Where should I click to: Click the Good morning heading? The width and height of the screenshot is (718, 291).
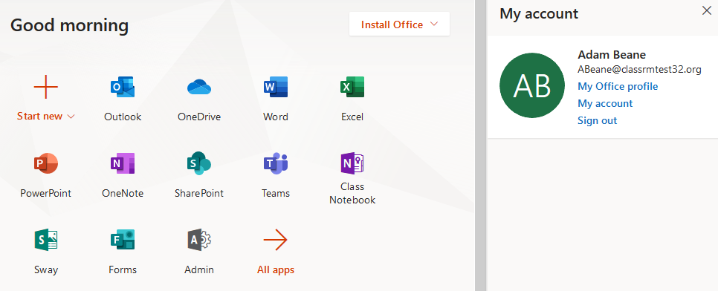69,24
